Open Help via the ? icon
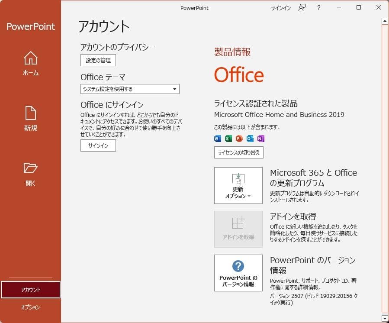 click(318, 8)
